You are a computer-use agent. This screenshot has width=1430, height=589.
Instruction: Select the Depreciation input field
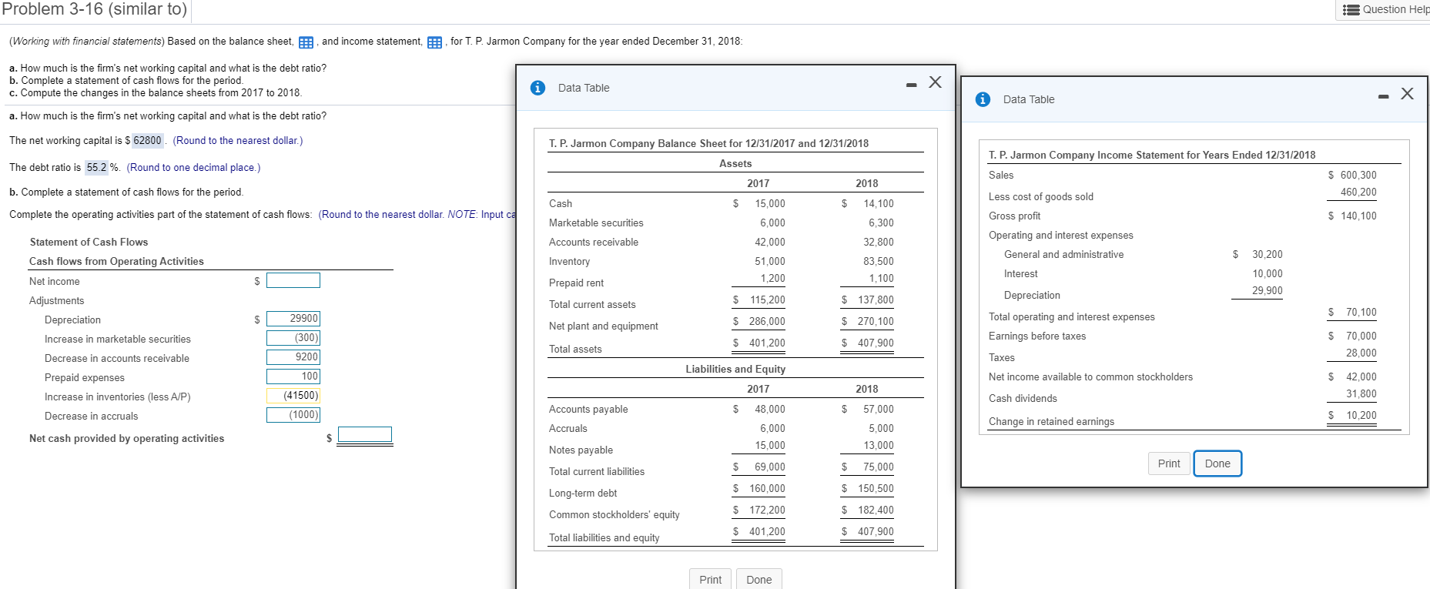[x=293, y=319]
